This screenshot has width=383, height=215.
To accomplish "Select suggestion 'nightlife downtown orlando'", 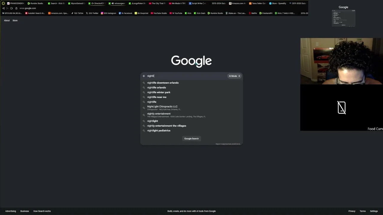I will (x=191, y=83).
